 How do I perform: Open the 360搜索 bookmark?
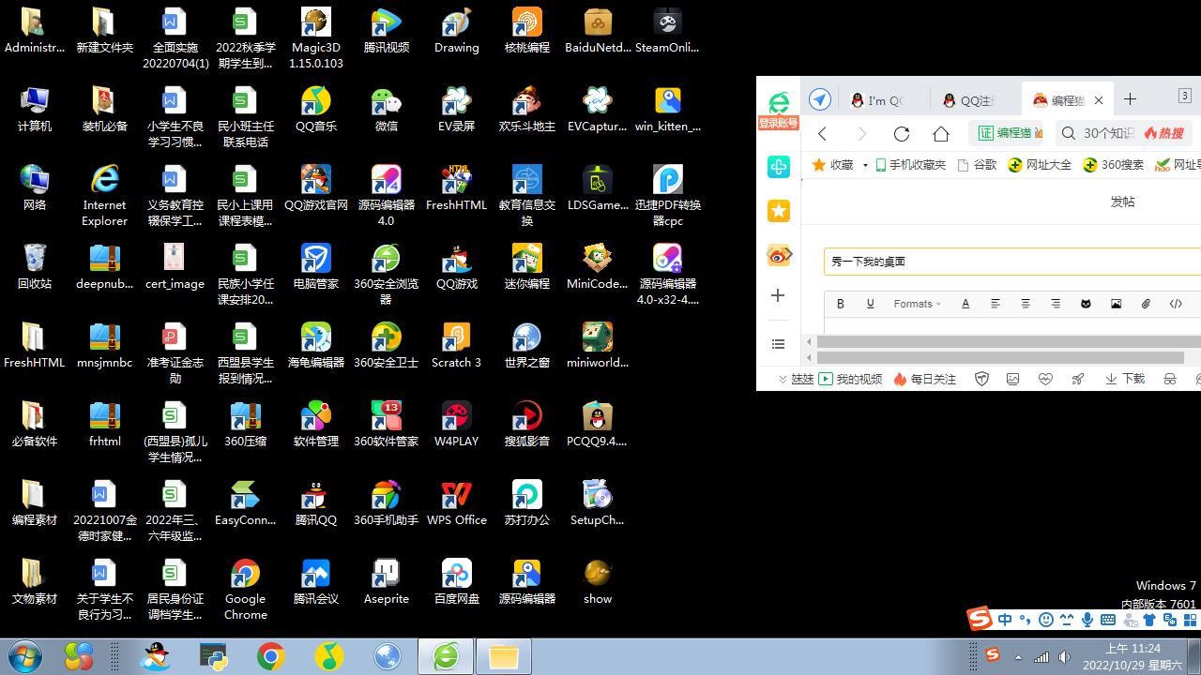coord(1113,165)
